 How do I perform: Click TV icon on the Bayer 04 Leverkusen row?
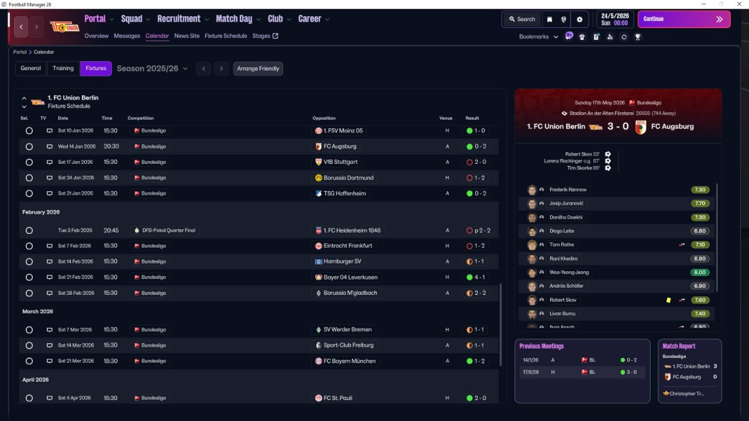point(50,277)
